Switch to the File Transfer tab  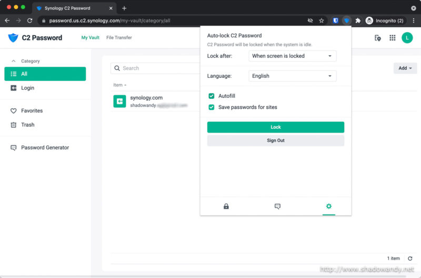[119, 38]
